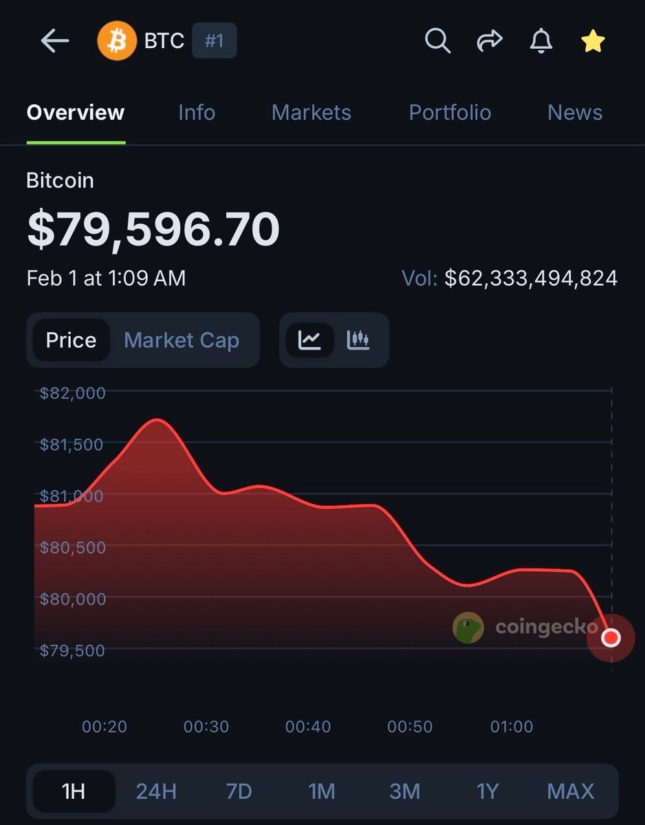The height and width of the screenshot is (825, 645).
Task: Tap the back arrow icon
Action: [55, 41]
